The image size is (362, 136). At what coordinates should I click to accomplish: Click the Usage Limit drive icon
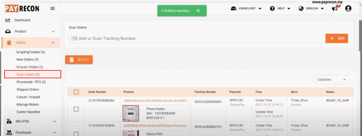pyautogui.click(x=233, y=8)
